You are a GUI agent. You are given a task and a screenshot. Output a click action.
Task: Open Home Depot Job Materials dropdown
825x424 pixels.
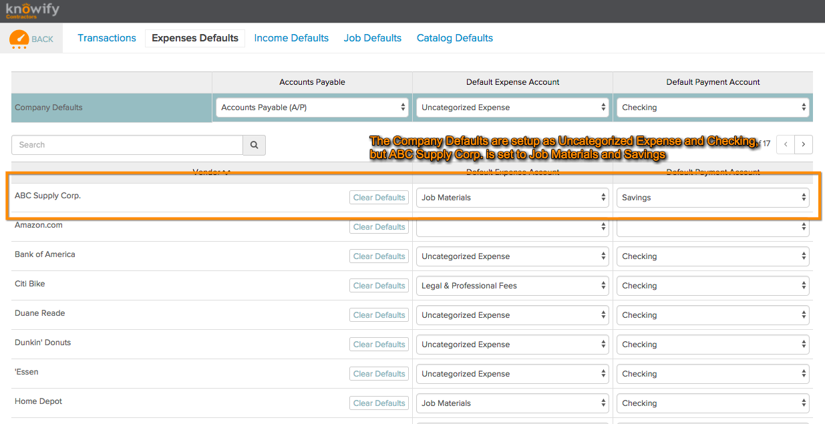pos(512,403)
